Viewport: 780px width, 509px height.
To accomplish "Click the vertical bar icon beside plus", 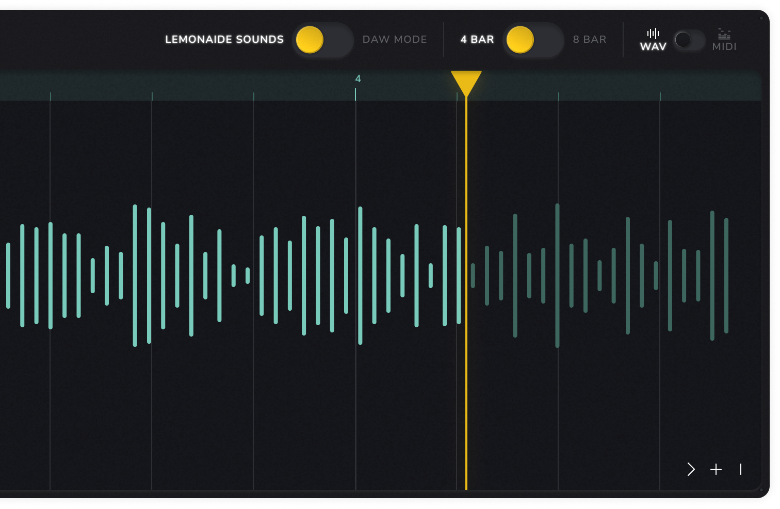I will [741, 469].
